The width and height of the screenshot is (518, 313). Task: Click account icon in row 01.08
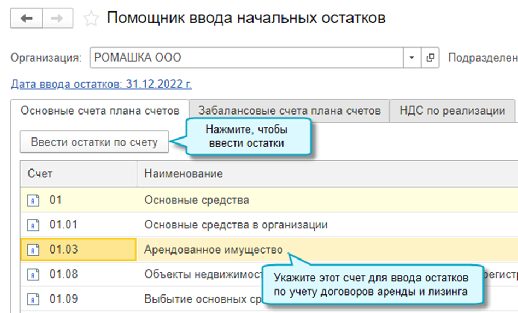point(33,274)
